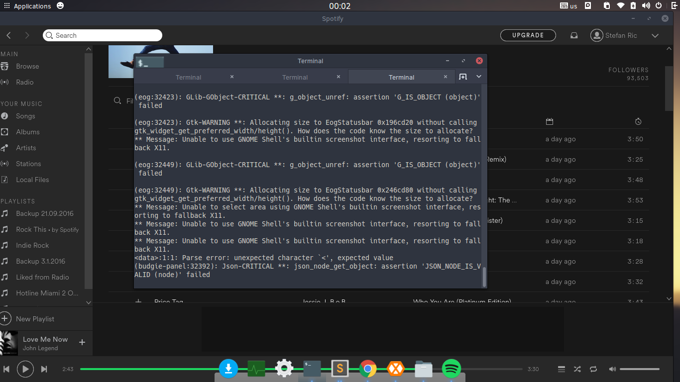Screen dimensions: 680x382
Task: Open the play queue
Action: pos(562,369)
